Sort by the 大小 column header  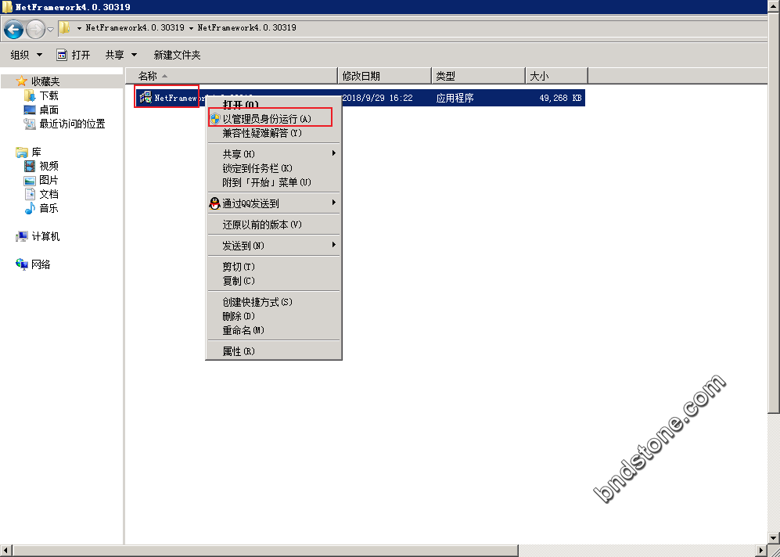click(557, 76)
